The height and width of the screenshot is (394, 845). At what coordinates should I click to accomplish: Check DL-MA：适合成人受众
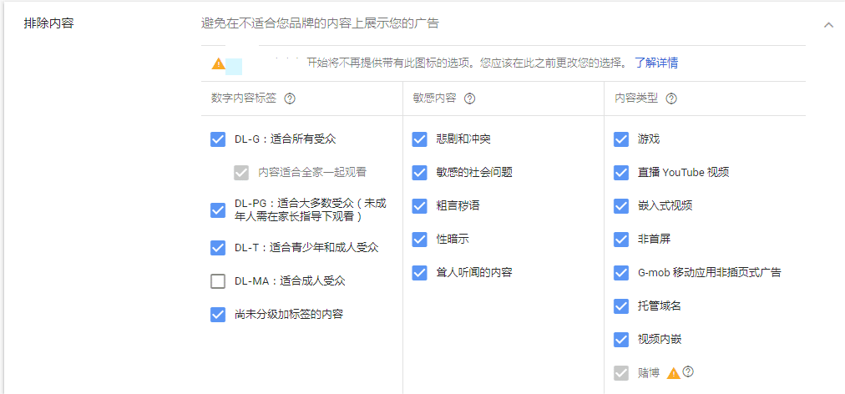218,281
